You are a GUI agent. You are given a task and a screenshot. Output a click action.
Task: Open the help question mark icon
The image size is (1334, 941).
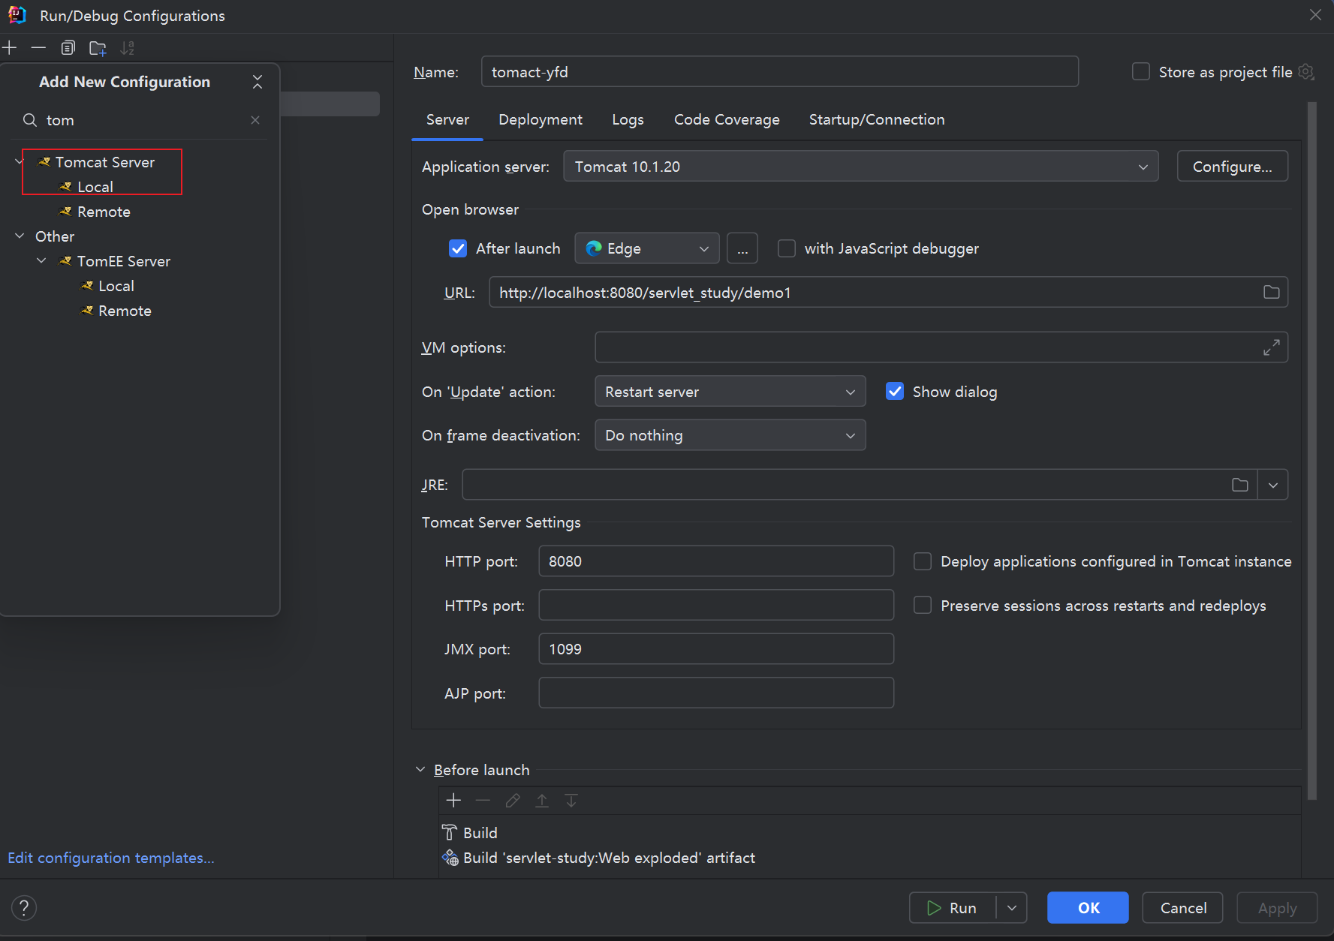click(24, 908)
